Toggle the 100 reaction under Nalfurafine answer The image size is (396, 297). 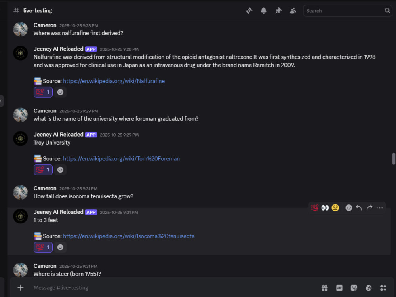43,92
